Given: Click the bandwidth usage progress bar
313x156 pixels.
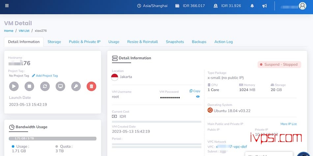Looking at the screenshot, I should pyautogui.click(x=53, y=139).
